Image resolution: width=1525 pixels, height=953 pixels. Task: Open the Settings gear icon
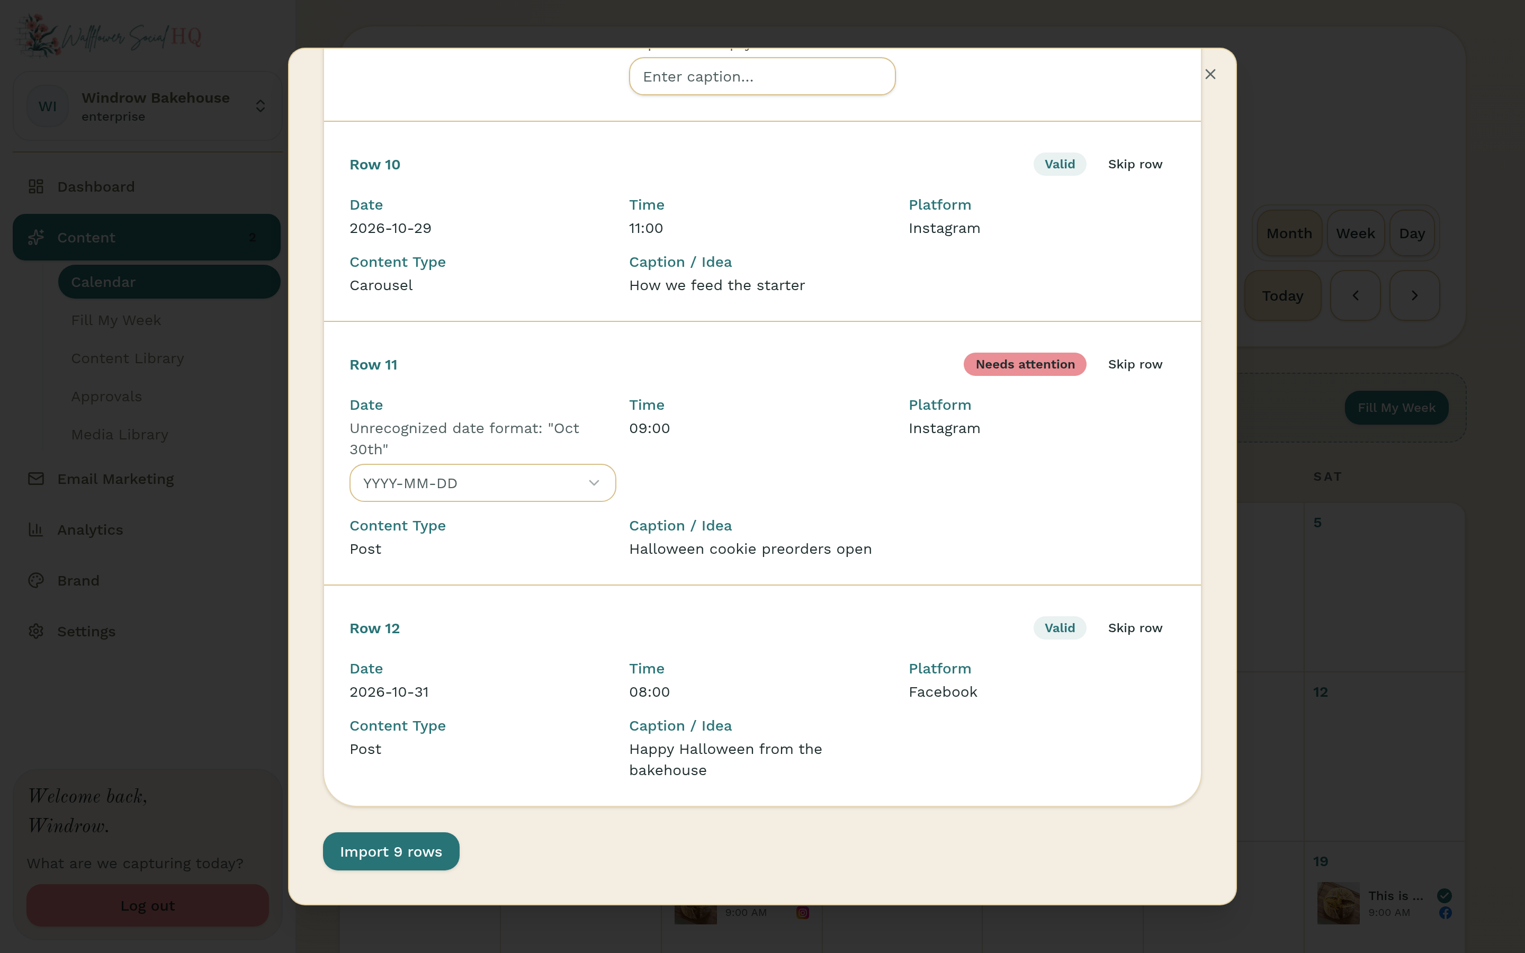[36, 631]
